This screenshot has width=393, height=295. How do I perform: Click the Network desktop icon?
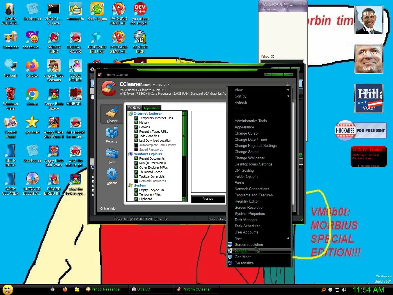pos(11,68)
